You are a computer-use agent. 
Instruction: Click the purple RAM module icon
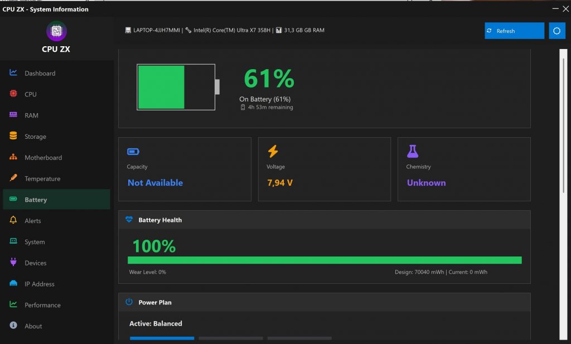(x=13, y=115)
